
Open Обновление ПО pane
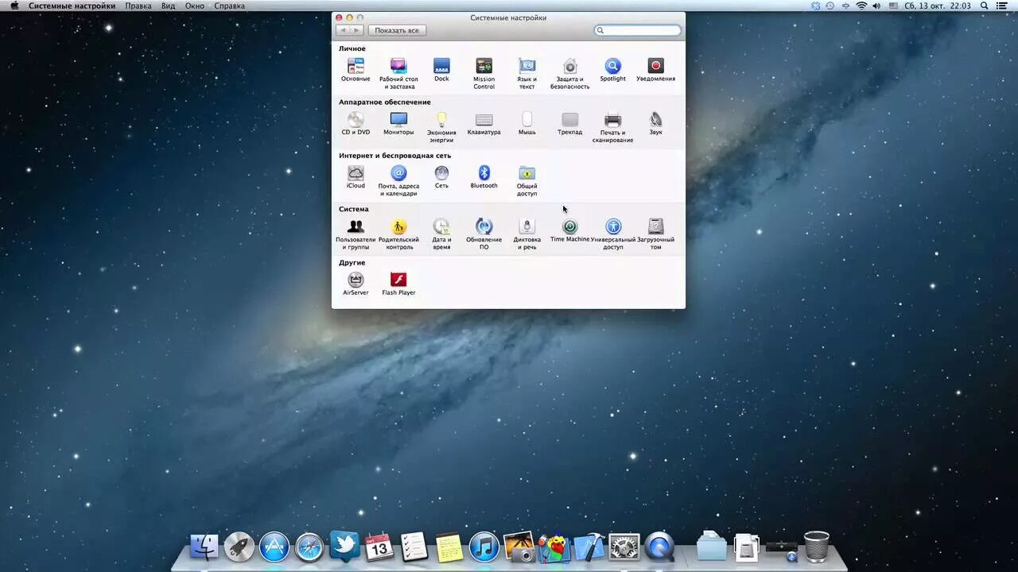[484, 234]
